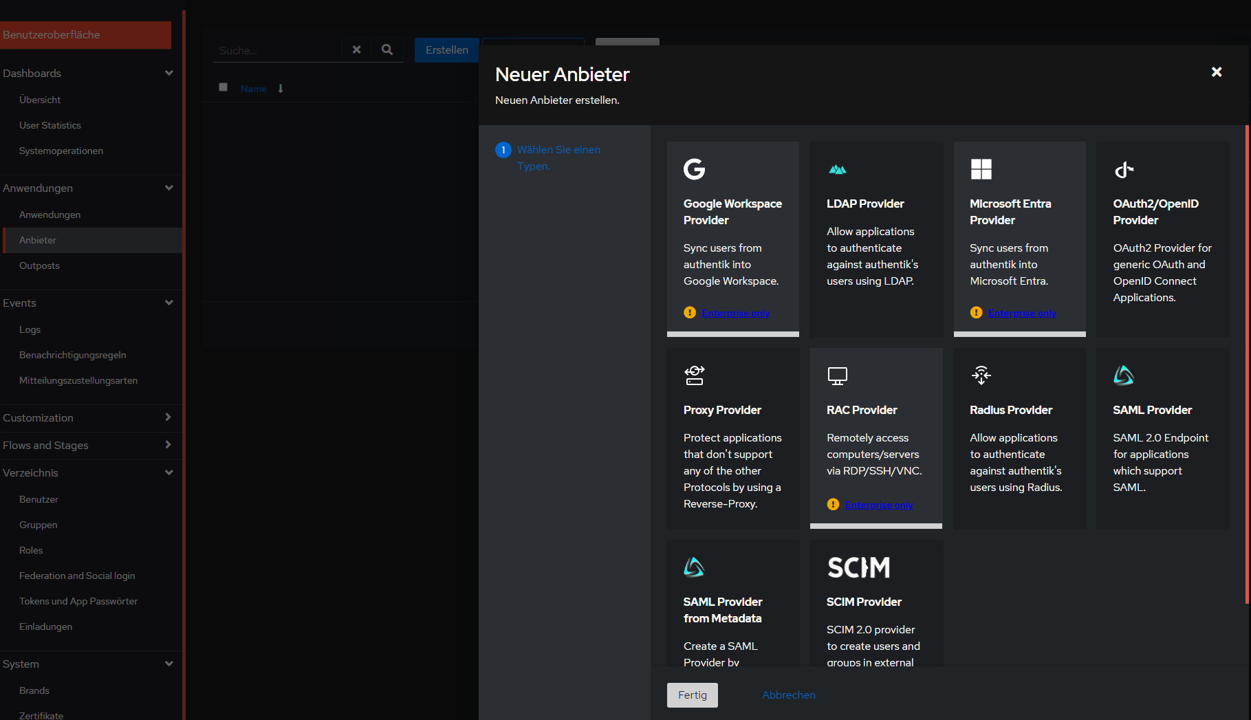Collapse the System section
Viewport: 1251px width, 720px height.
169,664
